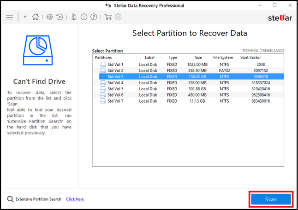Click the TOSHIBA disk name label
298x210 pixels.
click(263, 51)
